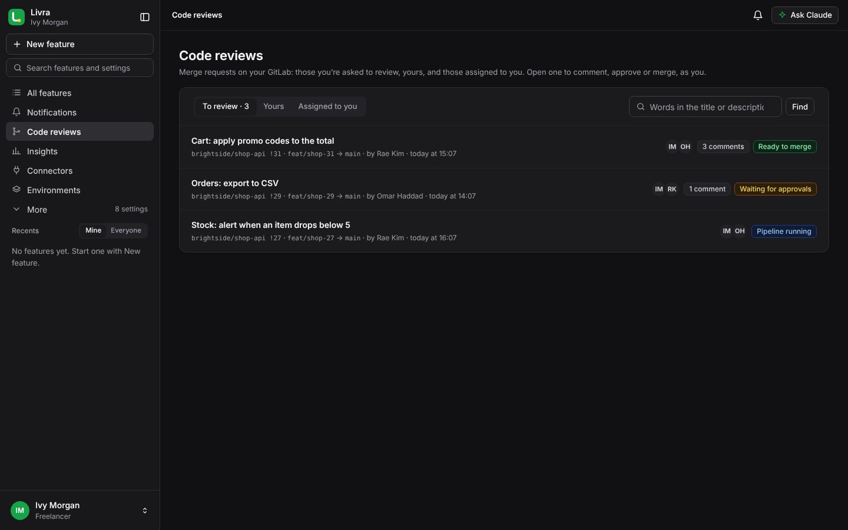Select Code reviews in the sidebar

pos(79,132)
